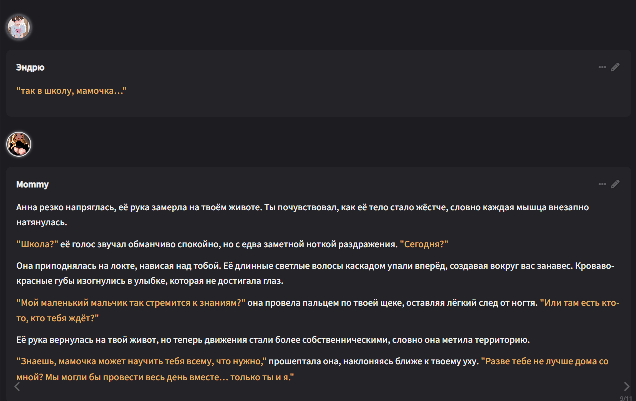Open the ellipsis menu on Mommy's message

(x=602, y=184)
